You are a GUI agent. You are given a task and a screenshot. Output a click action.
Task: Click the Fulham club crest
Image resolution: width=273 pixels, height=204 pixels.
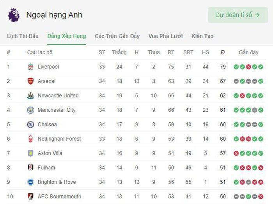pos(31,168)
